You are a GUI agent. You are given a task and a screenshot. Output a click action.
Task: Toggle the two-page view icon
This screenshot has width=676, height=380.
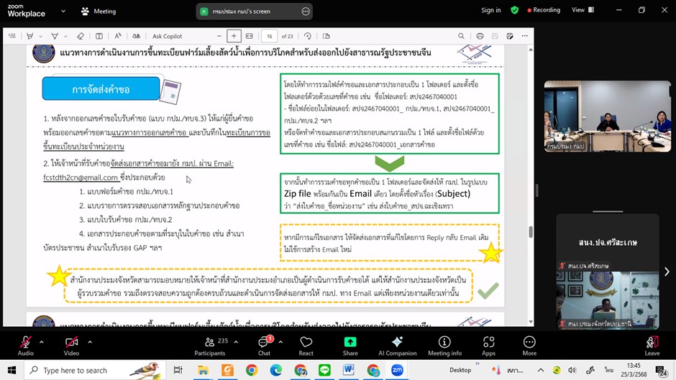click(326, 36)
